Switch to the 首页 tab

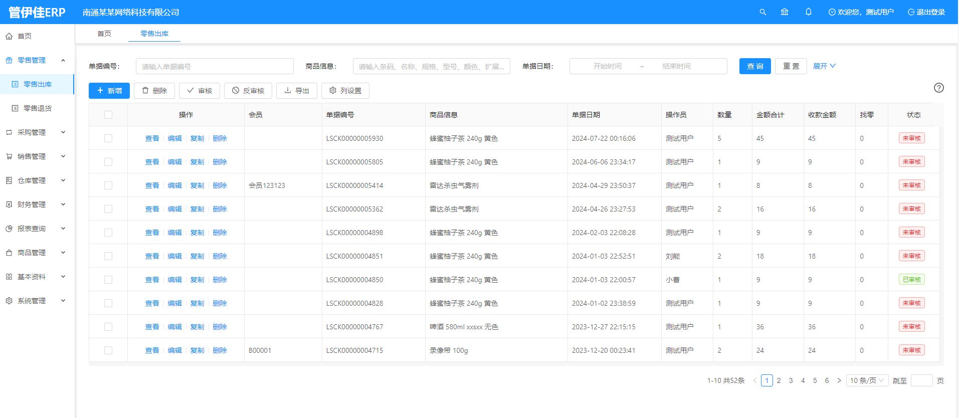104,34
